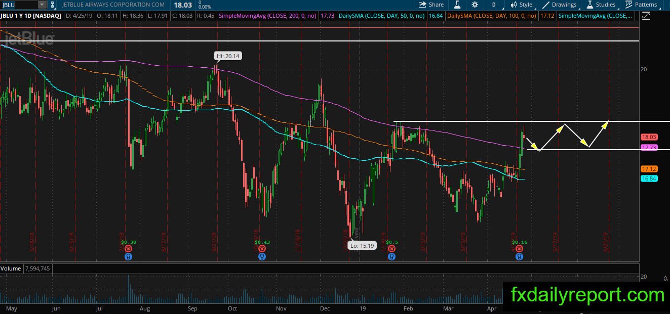
Task: Click the 20 label on the price axis
Action: [x=644, y=69]
